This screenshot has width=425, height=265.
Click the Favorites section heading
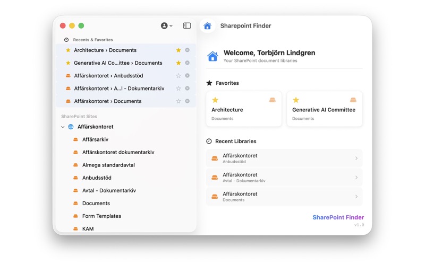point(227,83)
